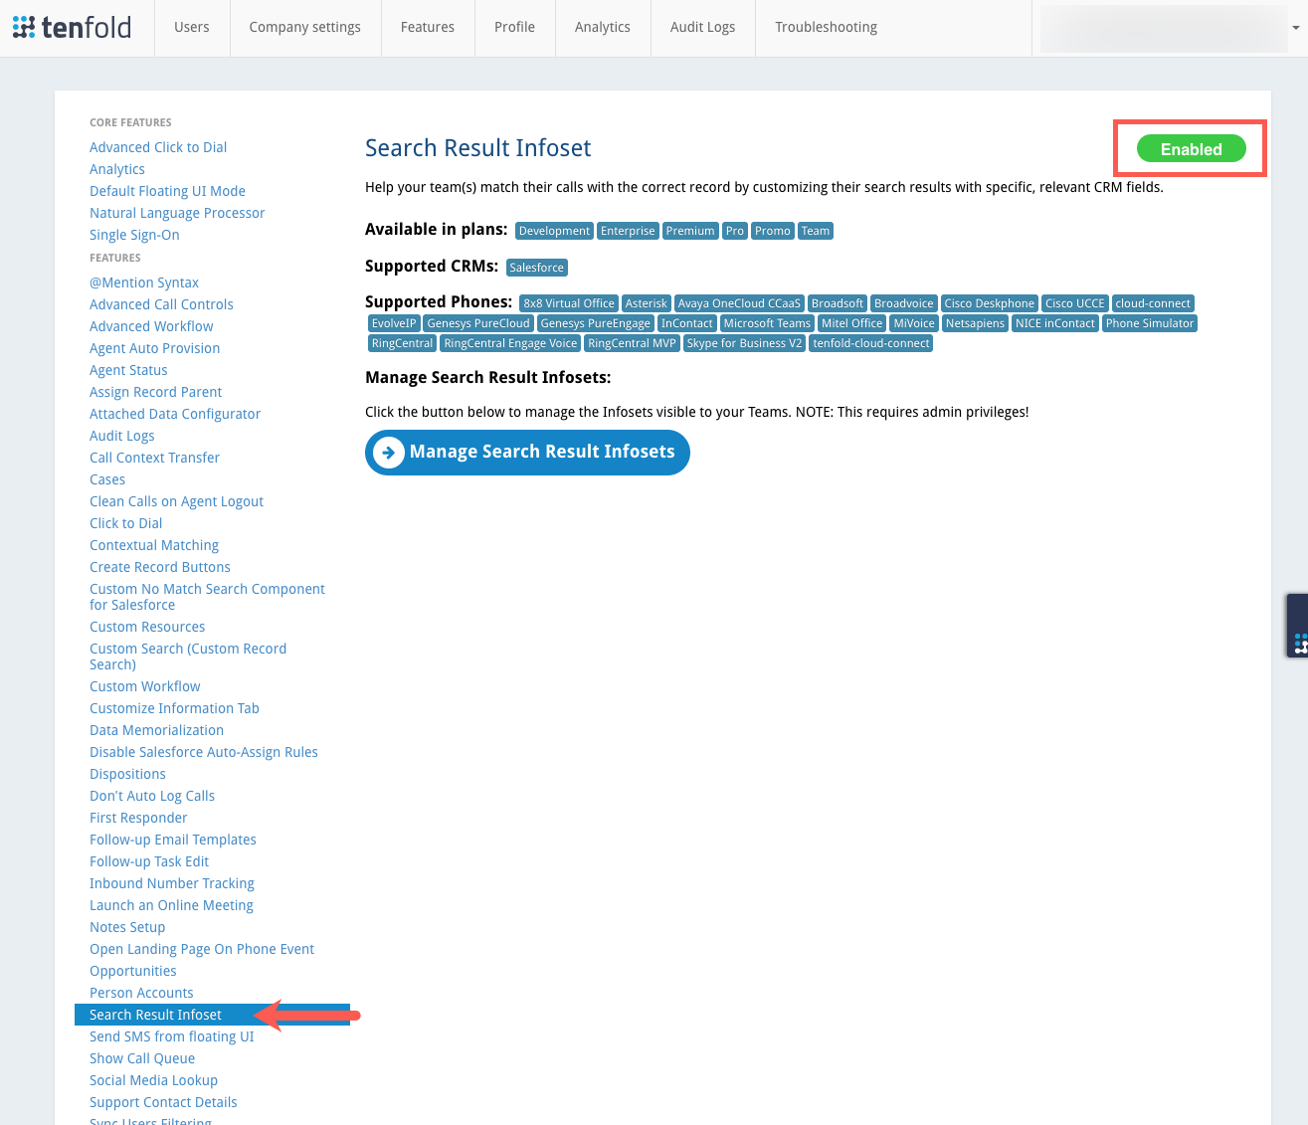The image size is (1308, 1125).
Task: Select the Search Result Infoset sidebar item
Action: 156,1015
